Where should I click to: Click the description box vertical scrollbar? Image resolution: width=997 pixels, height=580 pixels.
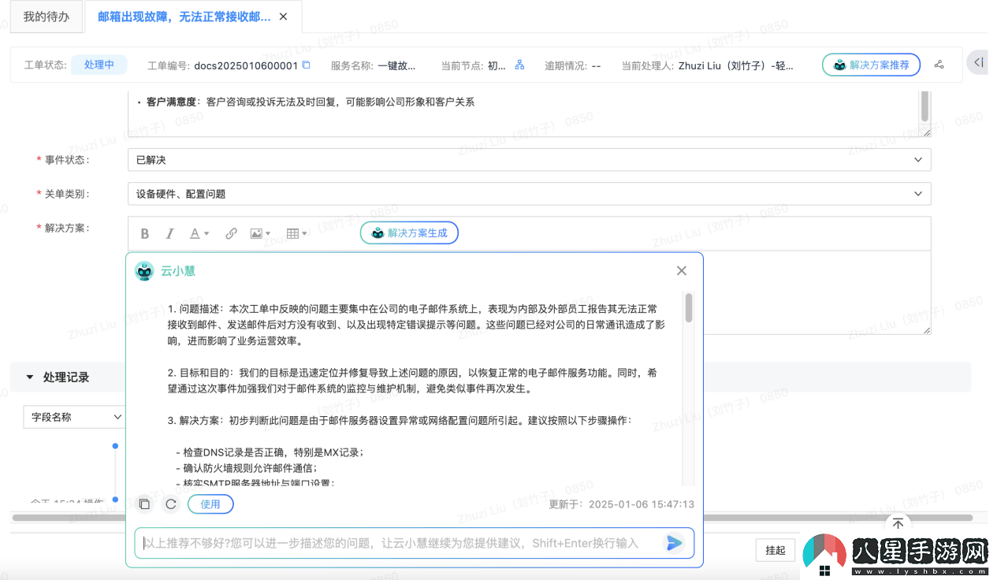[925, 106]
